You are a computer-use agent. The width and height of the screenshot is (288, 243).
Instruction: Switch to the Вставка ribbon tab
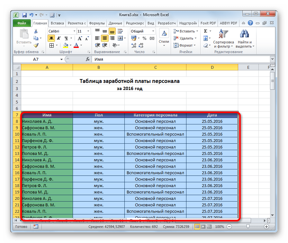pos(57,23)
